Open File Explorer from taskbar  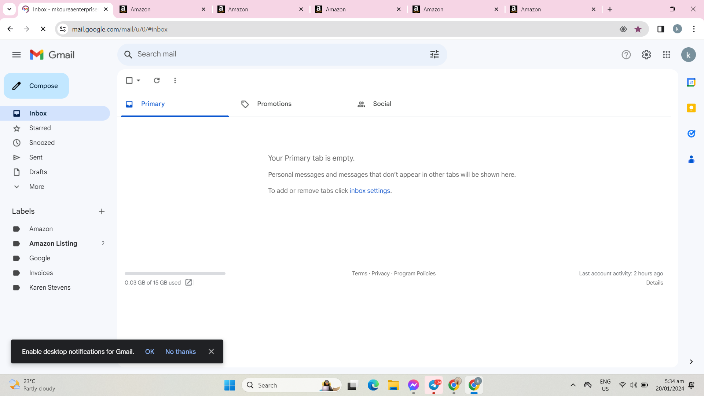point(393,385)
